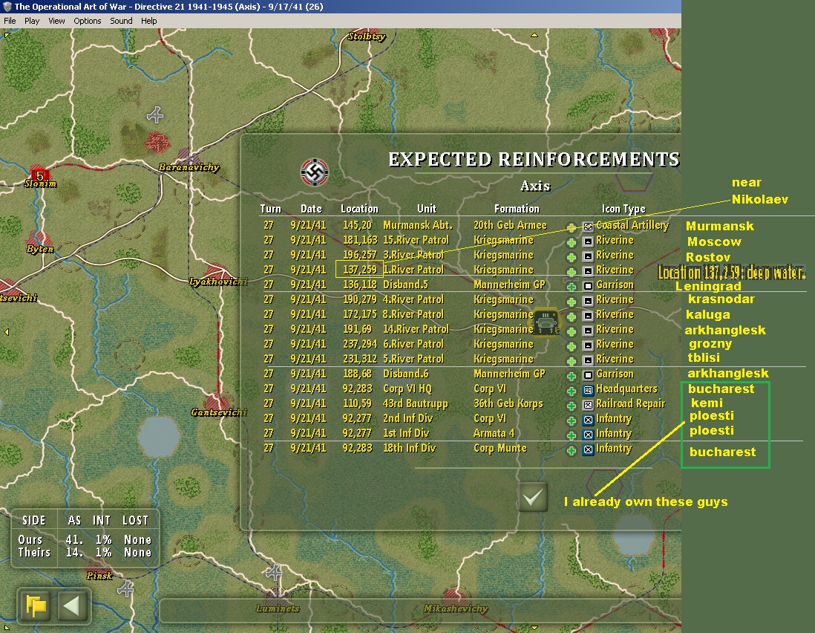Screen dimensions: 815x633
Task: Click the Murmansk Abt. unit name
Action: point(418,225)
